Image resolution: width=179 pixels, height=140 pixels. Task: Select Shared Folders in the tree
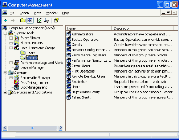(x=32, y=43)
